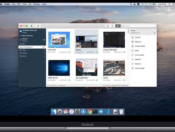This screenshot has width=175, height=132.
Task: Open the Window menu
Action: [37, 4]
